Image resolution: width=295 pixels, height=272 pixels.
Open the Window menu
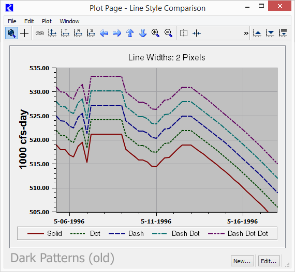(x=69, y=21)
